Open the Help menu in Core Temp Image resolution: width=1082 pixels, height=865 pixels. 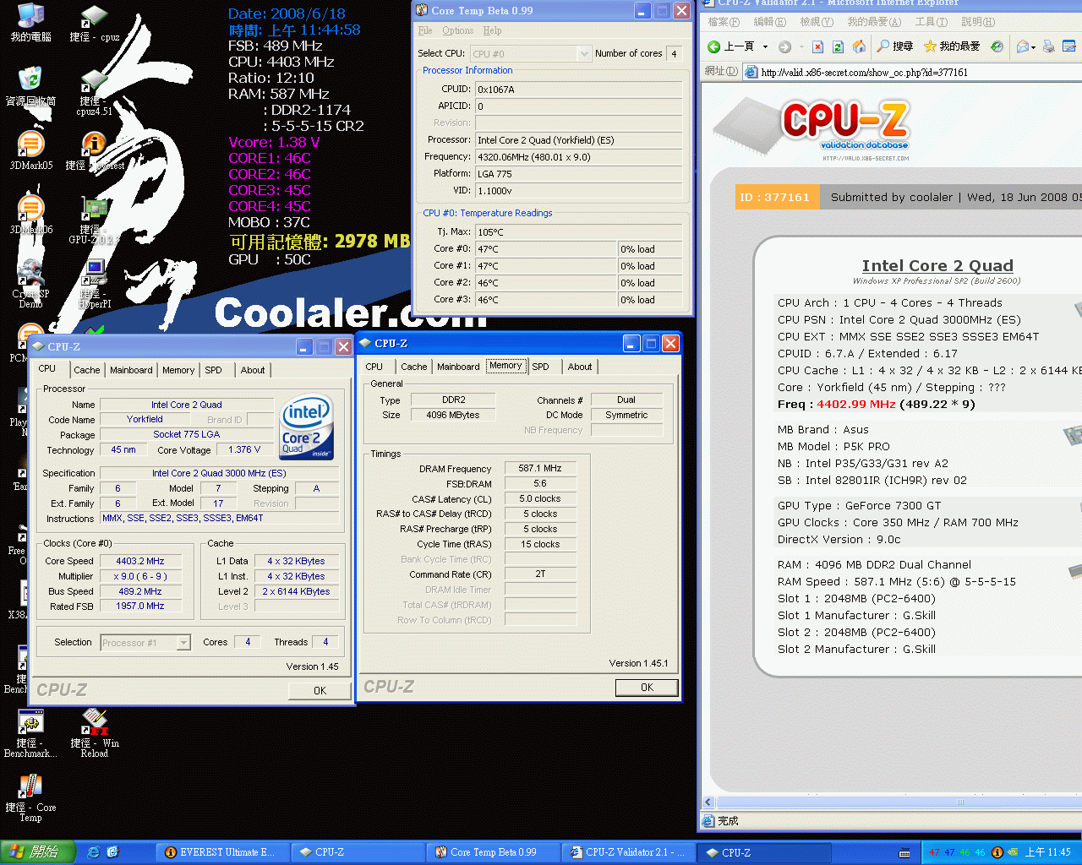click(x=492, y=30)
